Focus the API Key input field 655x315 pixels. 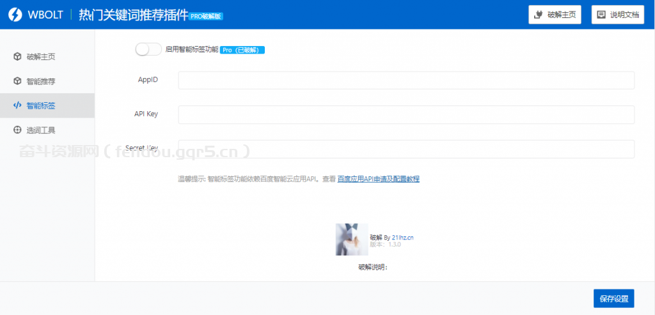click(406, 115)
